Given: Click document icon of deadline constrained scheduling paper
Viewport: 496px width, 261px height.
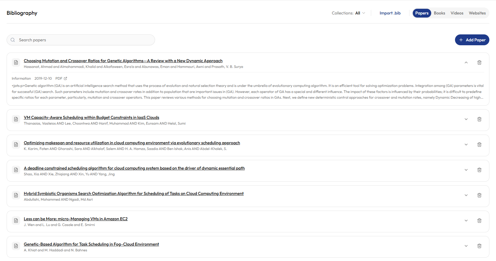Looking at the screenshot, I should 16,170.
